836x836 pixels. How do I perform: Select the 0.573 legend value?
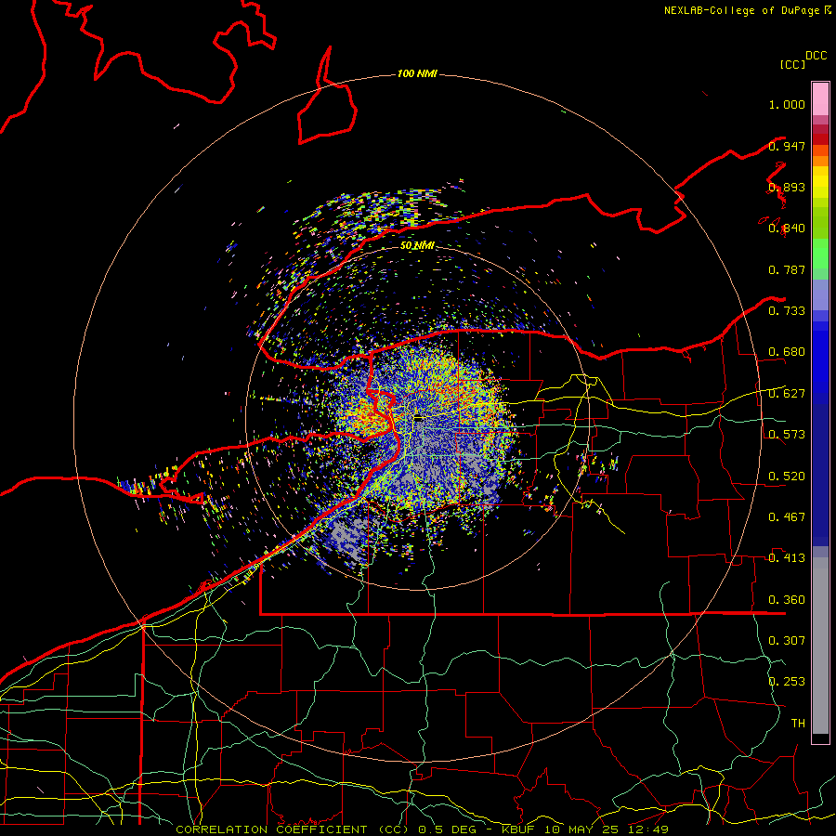click(x=787, y=435)
